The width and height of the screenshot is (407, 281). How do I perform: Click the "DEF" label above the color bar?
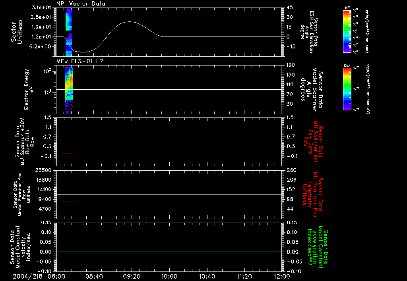point(347,65)
